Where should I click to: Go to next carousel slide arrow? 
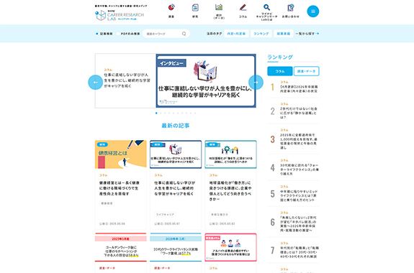click(256, 82)
